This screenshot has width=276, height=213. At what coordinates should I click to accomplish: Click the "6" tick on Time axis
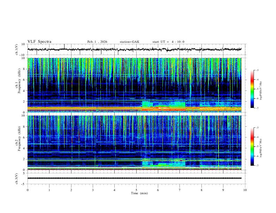coord(158,190)
